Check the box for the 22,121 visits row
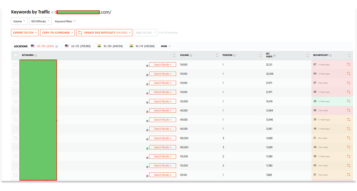357x191 pixels. 15,65
